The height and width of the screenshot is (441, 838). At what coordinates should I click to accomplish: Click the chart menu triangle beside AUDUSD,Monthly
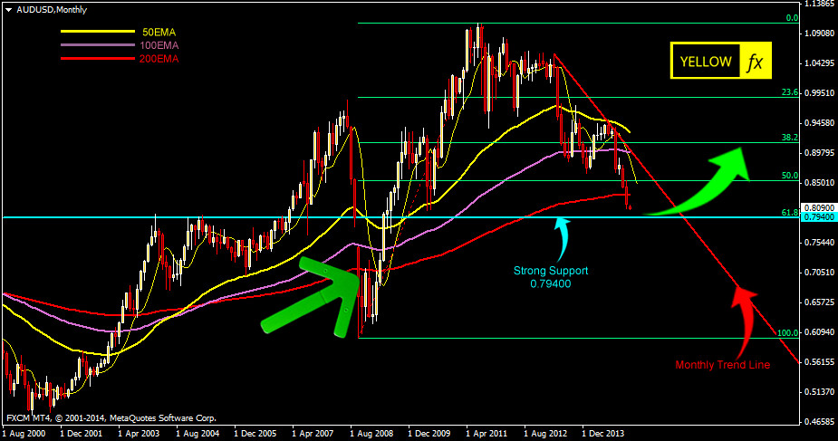7,8
